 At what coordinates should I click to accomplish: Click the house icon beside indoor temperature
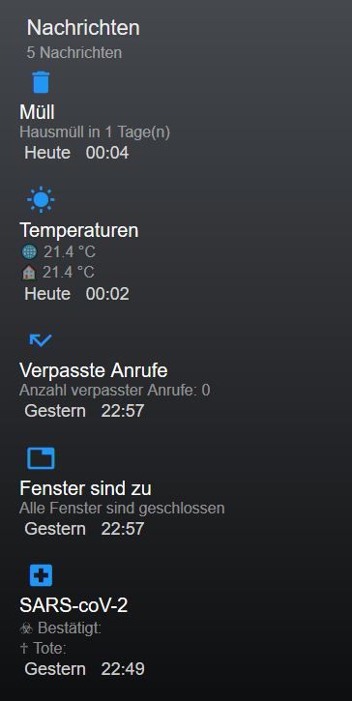click(29, 273)
